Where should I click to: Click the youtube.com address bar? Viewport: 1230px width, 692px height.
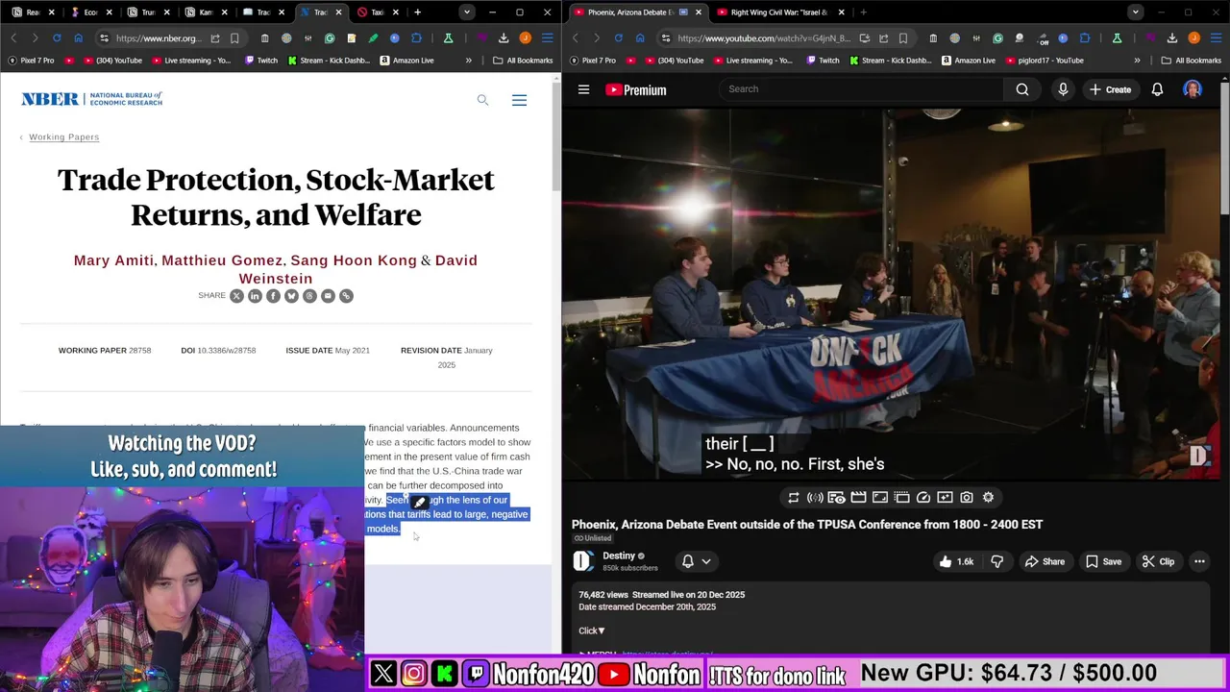coord(764,38)
